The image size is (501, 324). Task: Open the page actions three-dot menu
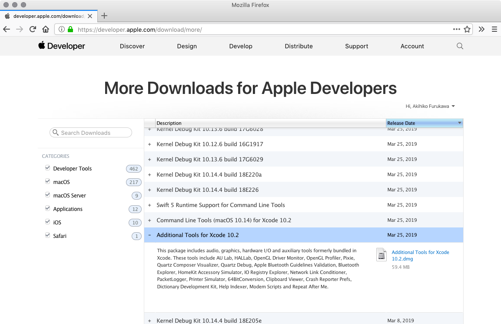tap(456, 29)
